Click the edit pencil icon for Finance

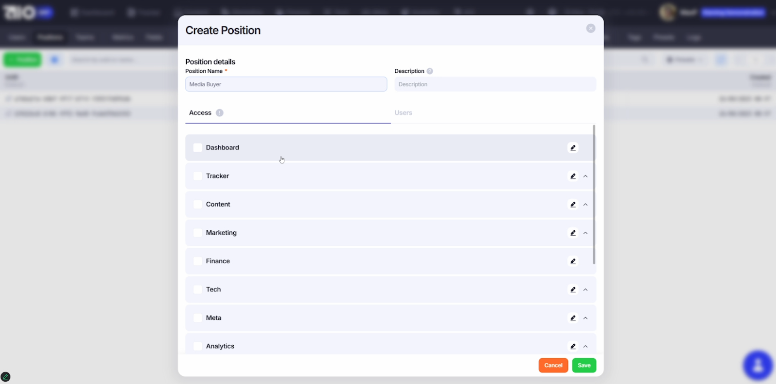[x=573, y=261]
